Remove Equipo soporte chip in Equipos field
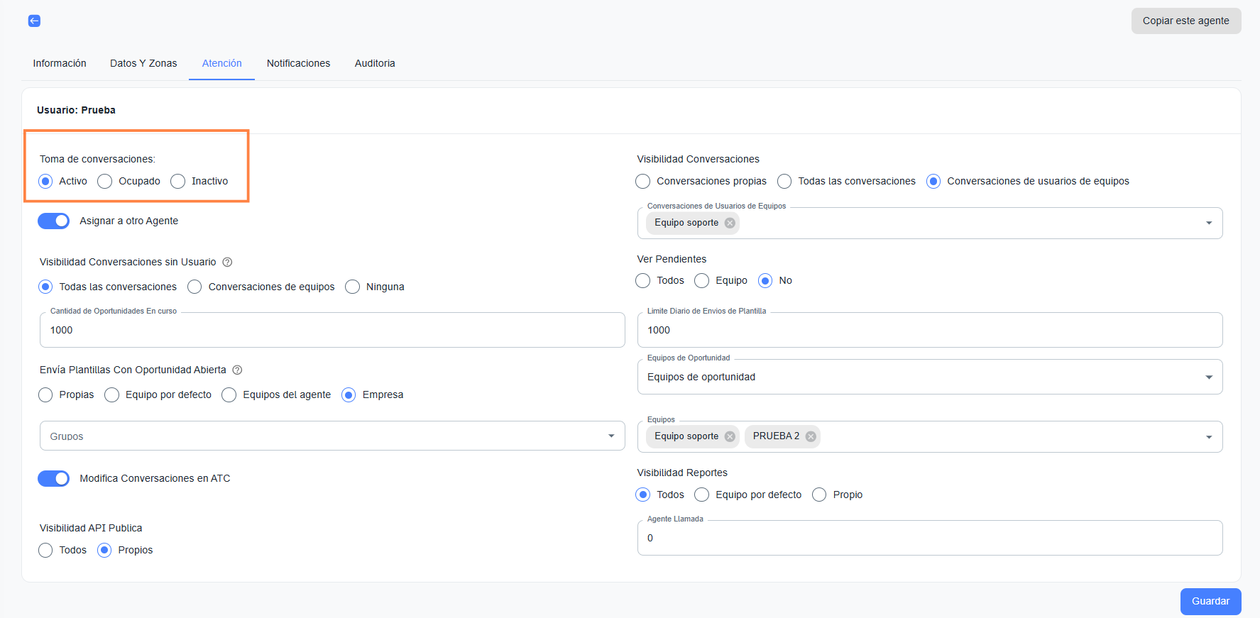The width and height of the screenshot is (1260, 618). click(730, 436)
